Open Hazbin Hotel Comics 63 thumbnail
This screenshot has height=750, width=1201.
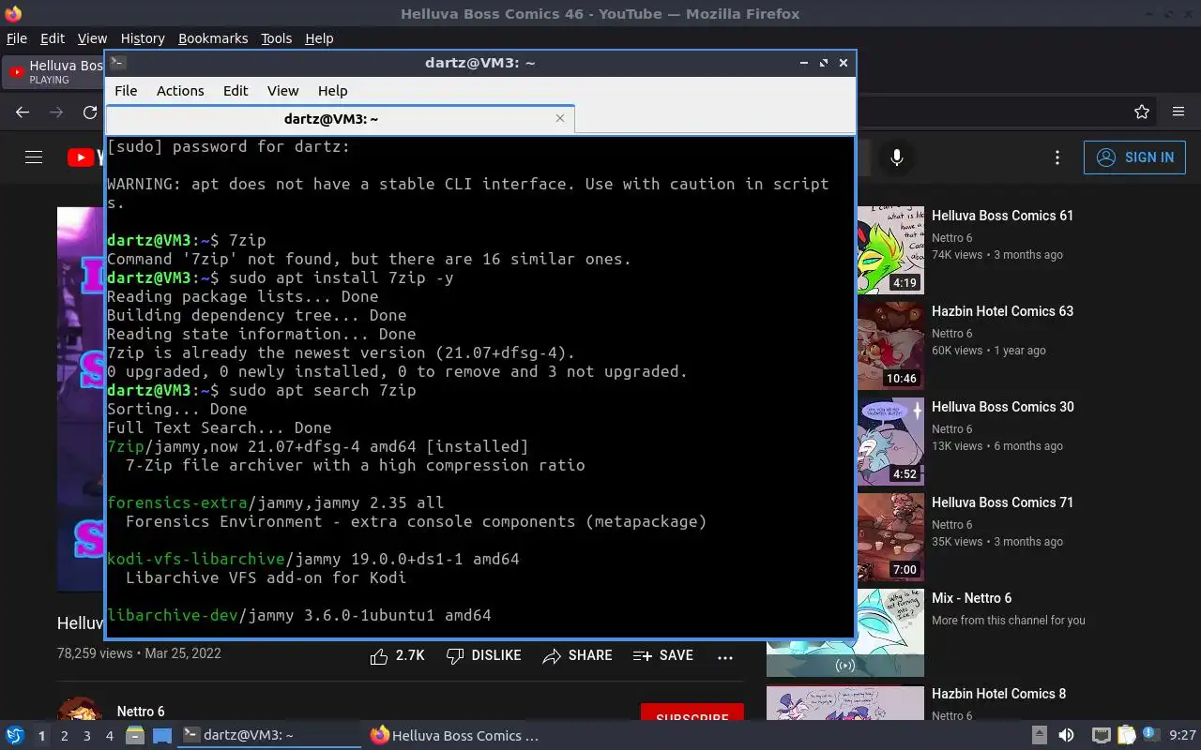[892, 346]
